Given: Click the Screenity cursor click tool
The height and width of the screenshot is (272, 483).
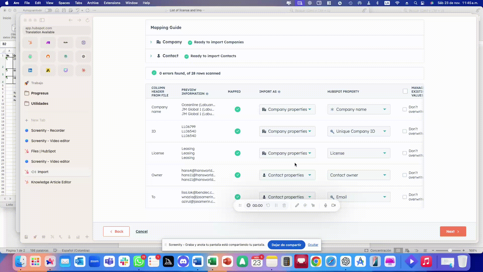Looking at the screenshot, I should coord(313,205).
